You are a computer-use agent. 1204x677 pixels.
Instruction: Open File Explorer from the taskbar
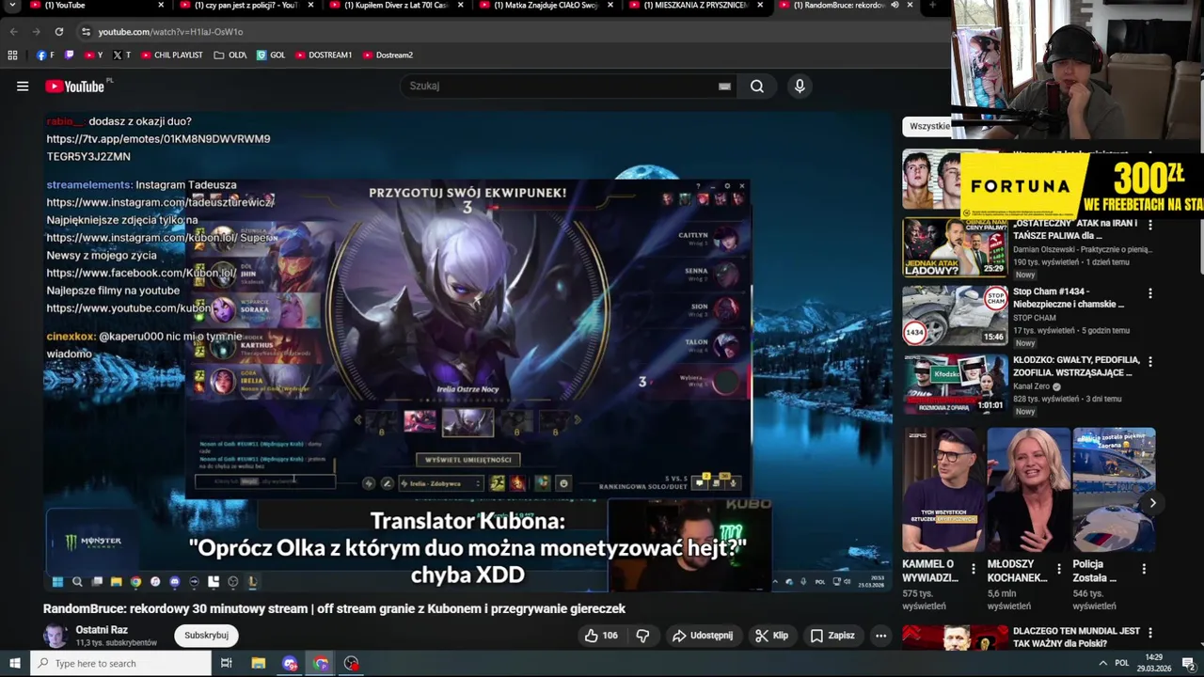259,664
